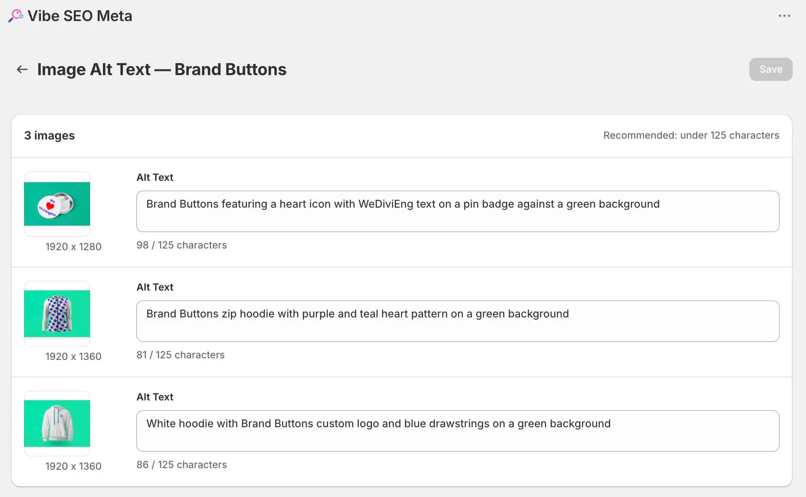The width and height of the screenshot is (806, 497).
Task: Click the 1920 x 1280 dimension label
Action: pos(73,246)
